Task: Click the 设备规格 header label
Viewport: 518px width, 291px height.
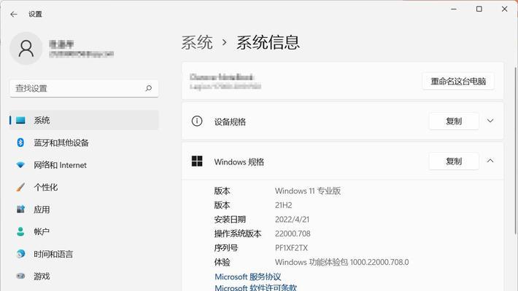Action: pos(230,122)
